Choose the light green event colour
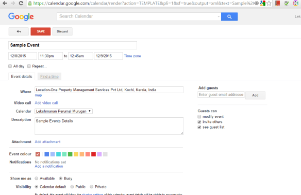 pos(64,154)
